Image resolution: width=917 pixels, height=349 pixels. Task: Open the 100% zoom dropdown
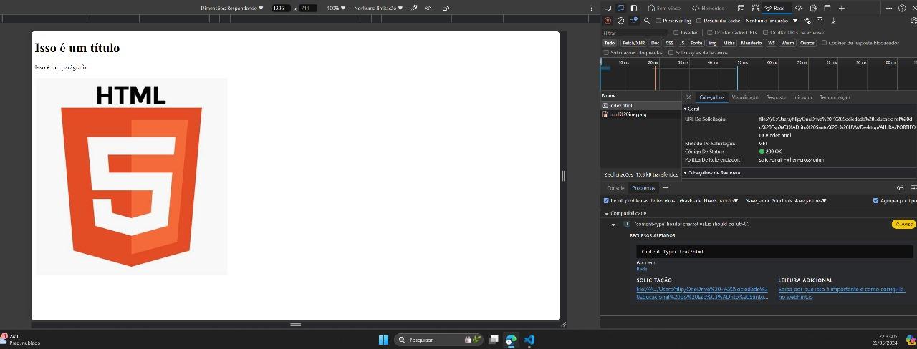click(336, 8)
